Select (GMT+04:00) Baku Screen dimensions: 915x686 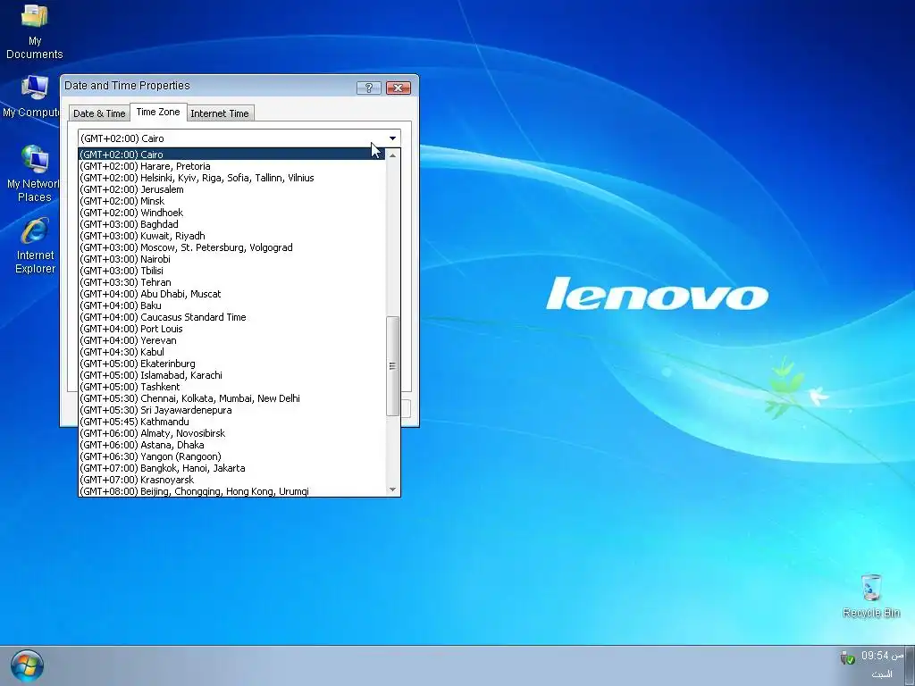coord(231,305)
